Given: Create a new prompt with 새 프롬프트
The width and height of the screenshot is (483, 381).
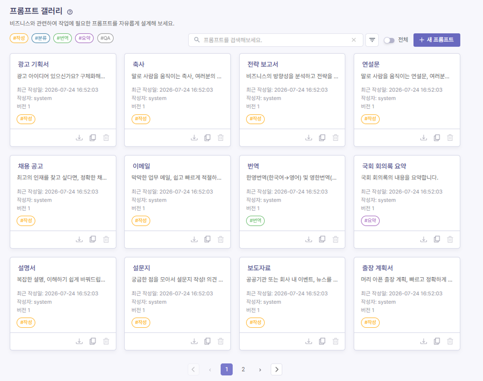Looking at the screenshot, I should [437, 40].
